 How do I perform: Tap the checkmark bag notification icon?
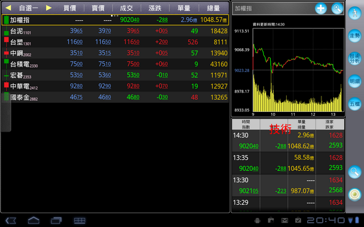tap(298, 220)
